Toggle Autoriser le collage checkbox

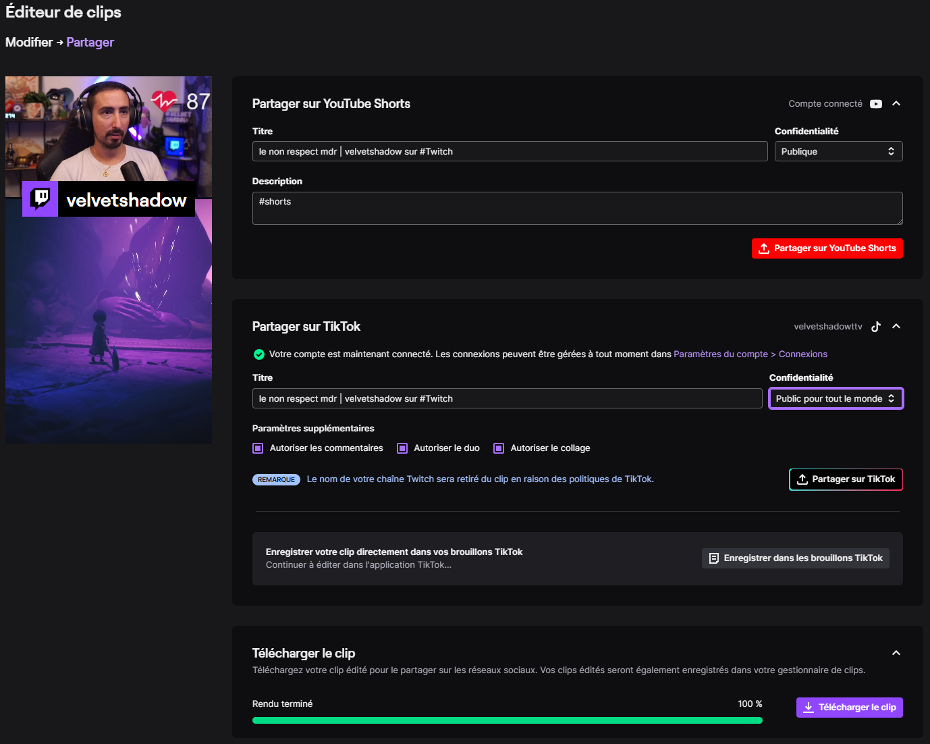click(x=499, y=448)
